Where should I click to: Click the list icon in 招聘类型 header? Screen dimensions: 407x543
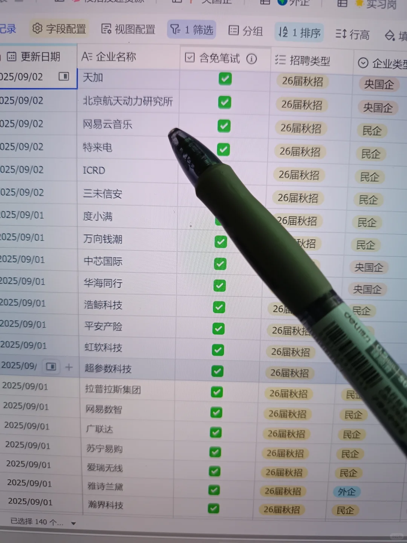click(x=280, y=60)
